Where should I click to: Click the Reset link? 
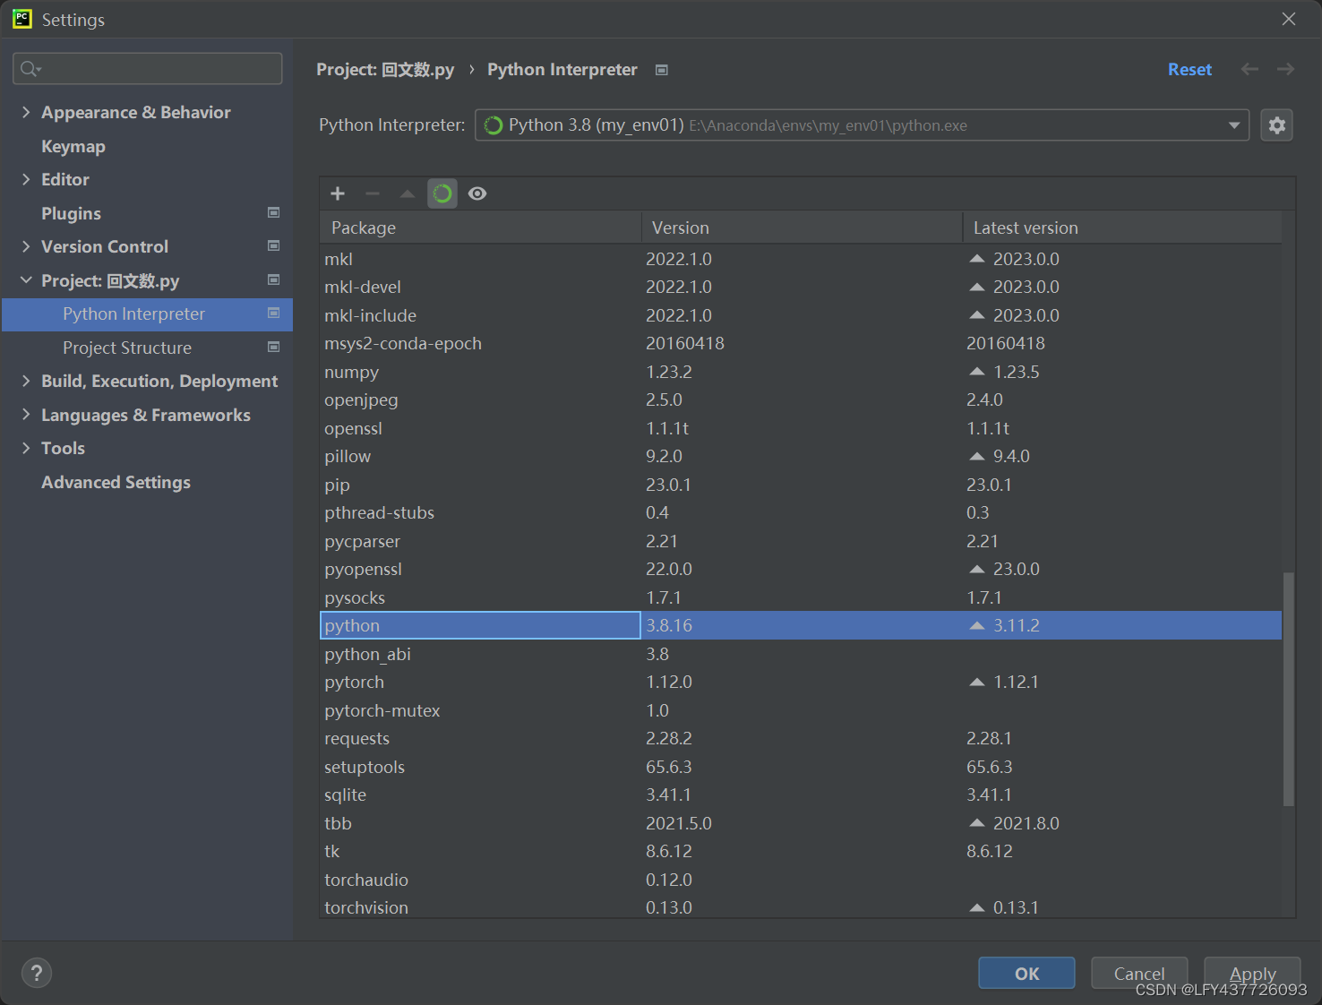point(1189,69)
